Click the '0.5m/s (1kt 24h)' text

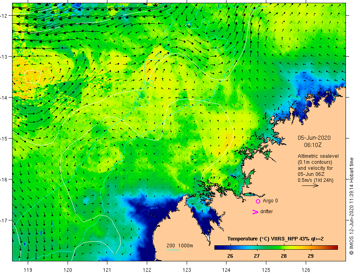(x=315, y=180)
